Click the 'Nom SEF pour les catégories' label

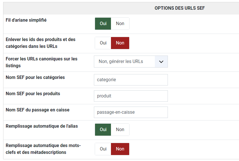35,77
